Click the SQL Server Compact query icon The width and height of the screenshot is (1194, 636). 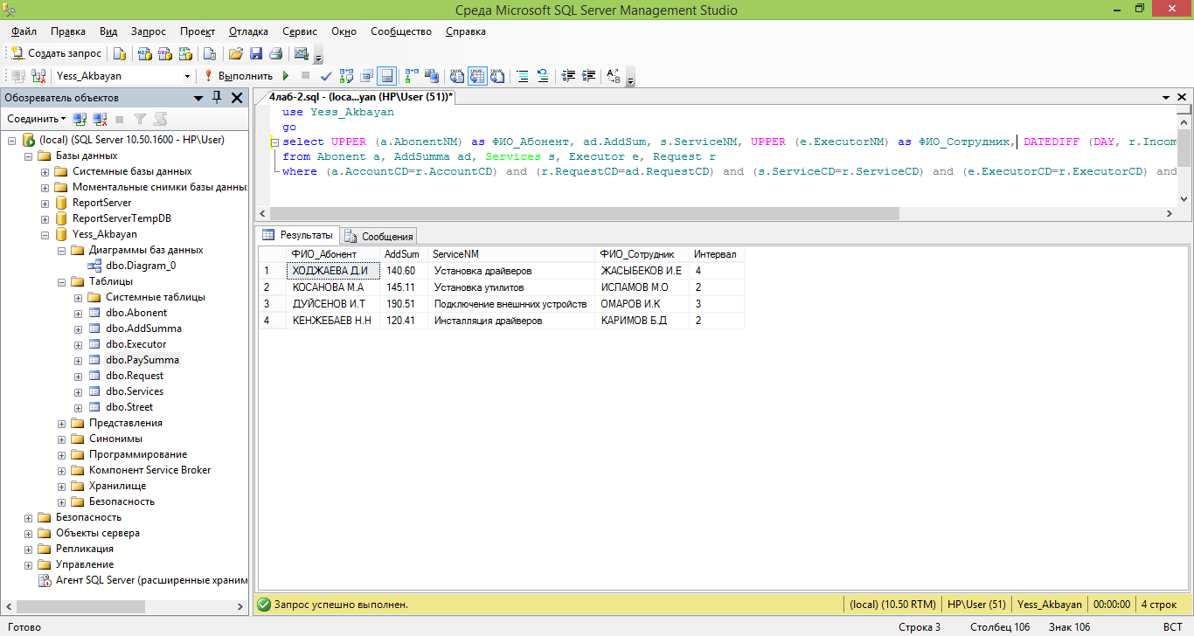(211, 53)
